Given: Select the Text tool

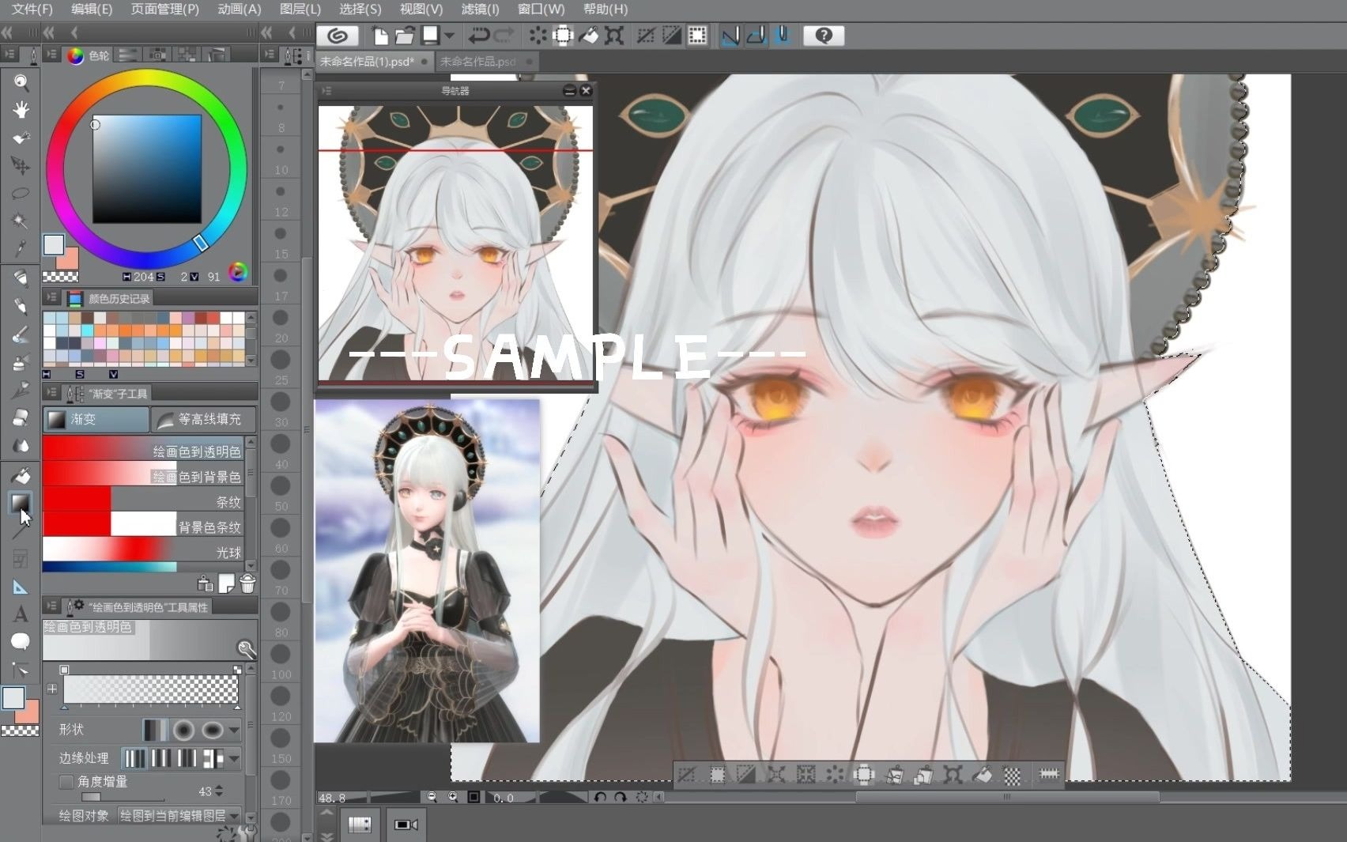Looking at the screenshot, I should [21, 614].
